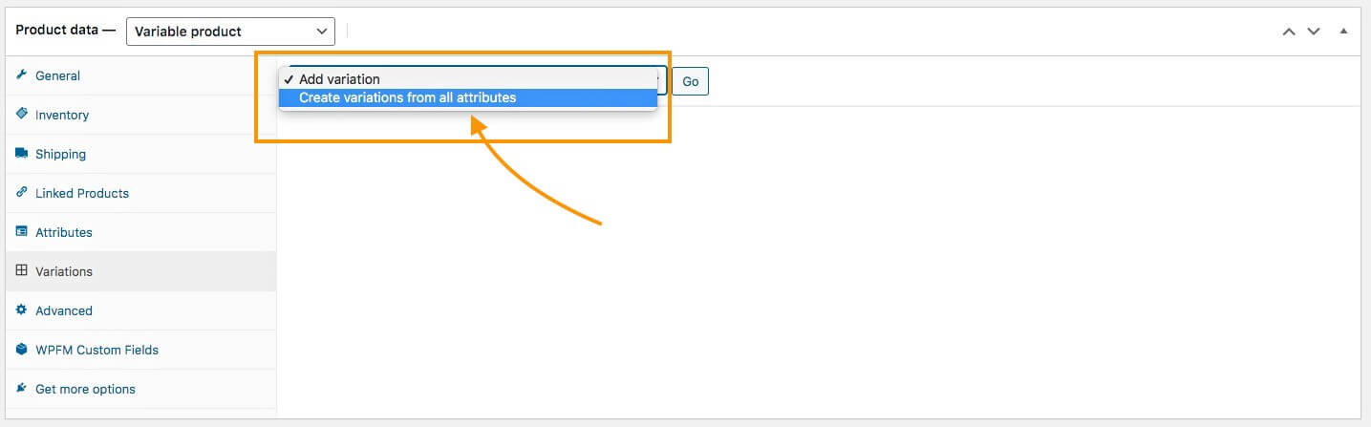Open the Variable product type dropdown

click(x=230, y=32)
